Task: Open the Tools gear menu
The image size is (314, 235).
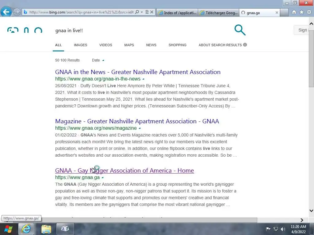Action: [309, 12]
